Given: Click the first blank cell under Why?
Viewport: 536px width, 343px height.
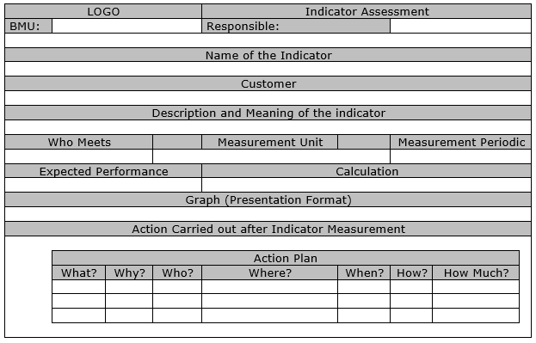Looking at the screenshot, I should [x=129, y=286].
